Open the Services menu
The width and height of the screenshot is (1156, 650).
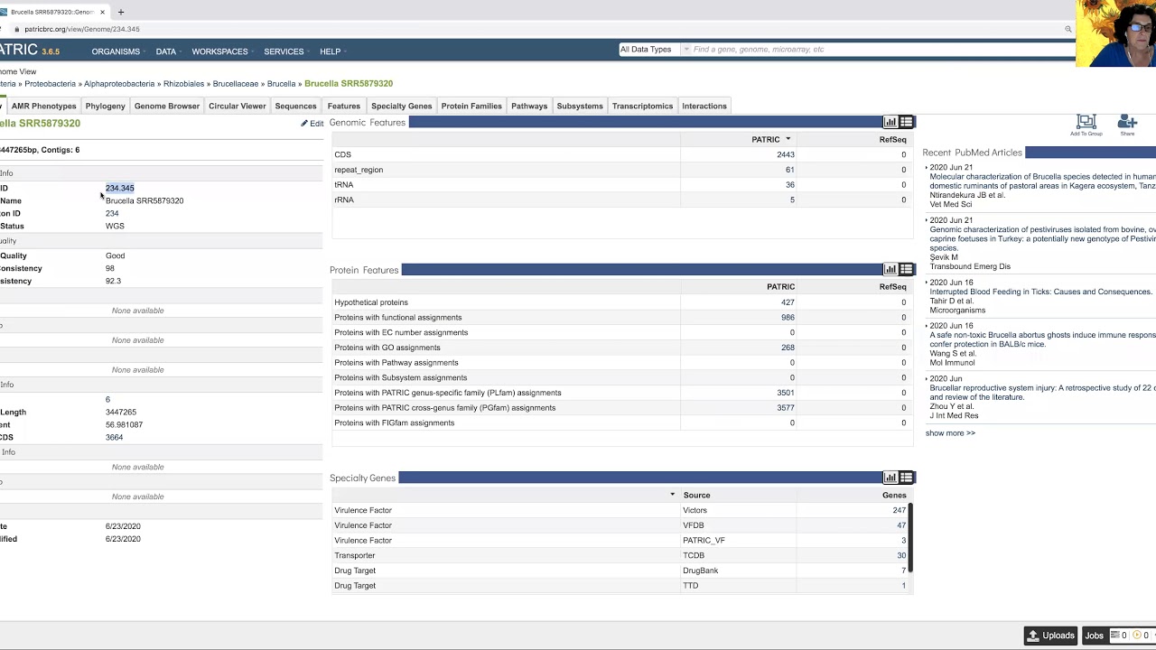(287, 51)
